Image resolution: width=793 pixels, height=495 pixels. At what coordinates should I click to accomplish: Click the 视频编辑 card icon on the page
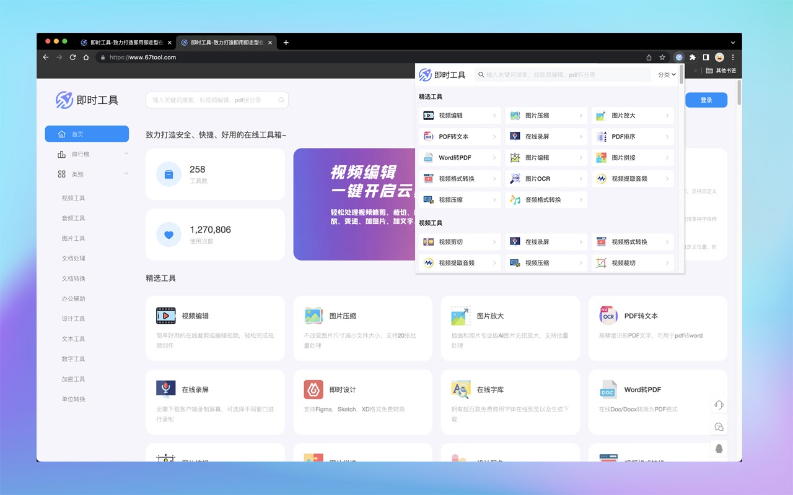coord(166,316)
